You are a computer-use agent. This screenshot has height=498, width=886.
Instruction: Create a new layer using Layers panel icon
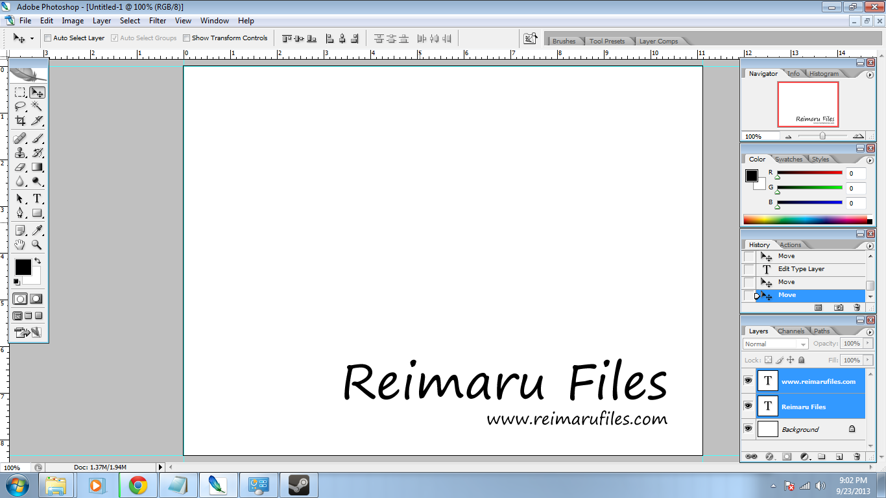click(839, 456)
